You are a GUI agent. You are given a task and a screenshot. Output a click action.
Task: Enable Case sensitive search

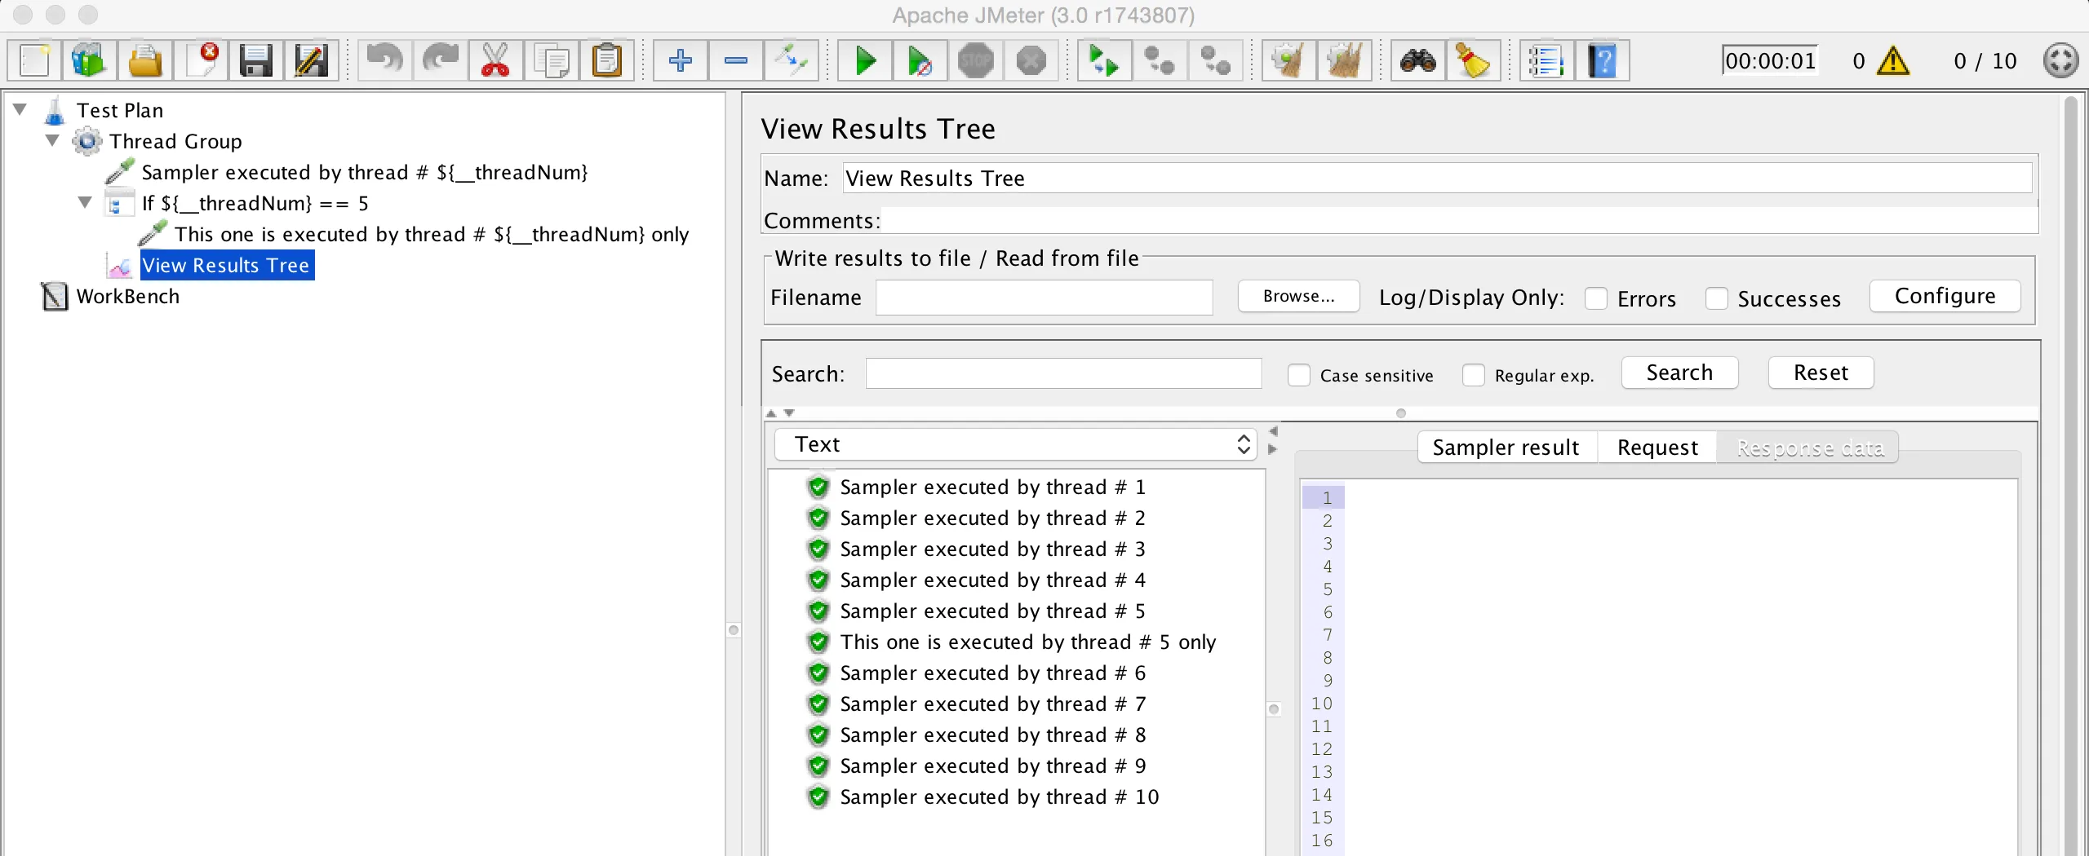[x=1299, y=375]
